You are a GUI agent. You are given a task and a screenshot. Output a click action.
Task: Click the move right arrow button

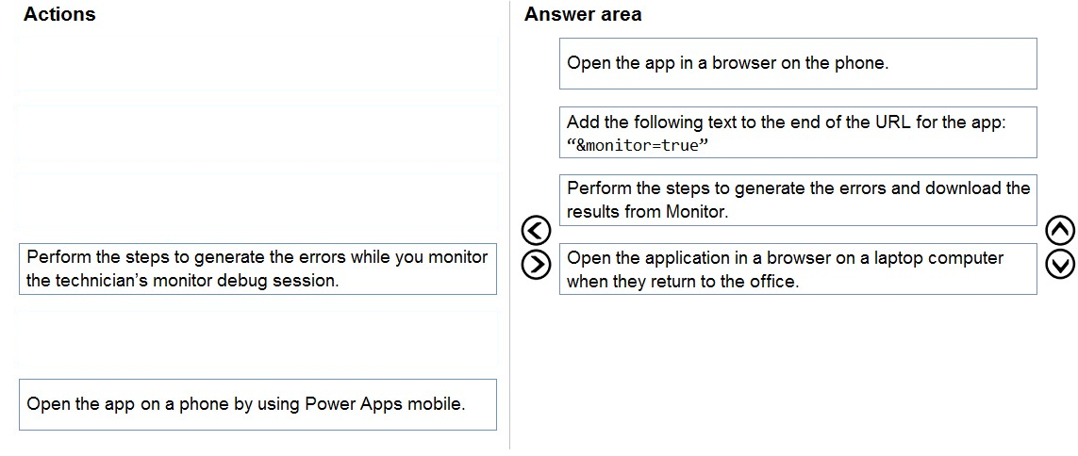point(535,264)
